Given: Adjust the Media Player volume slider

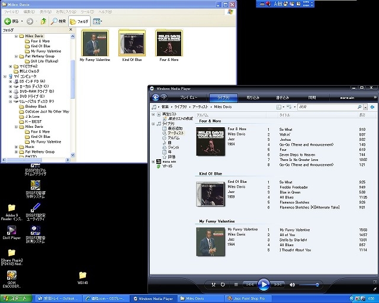Looking at the screenshot, I should pos(309,285).
